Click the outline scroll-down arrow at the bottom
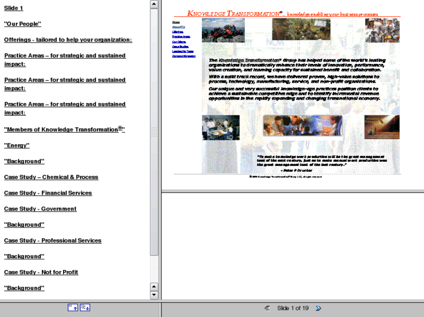The width and height of the screenshot is (424, 317). [154, 295]
